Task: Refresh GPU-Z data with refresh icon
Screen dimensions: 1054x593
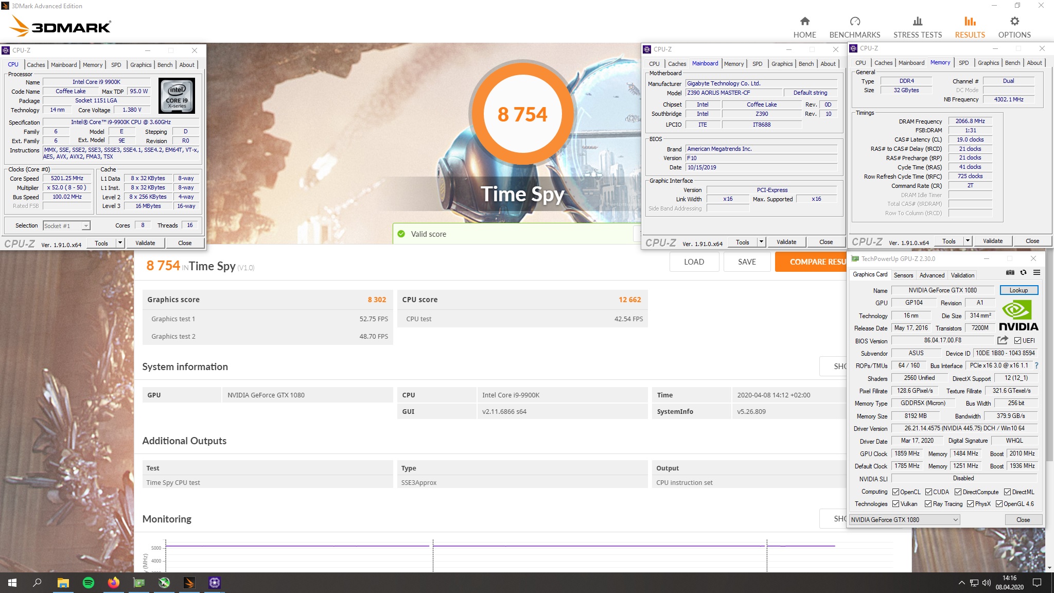Action: (x=1023, y=272)
